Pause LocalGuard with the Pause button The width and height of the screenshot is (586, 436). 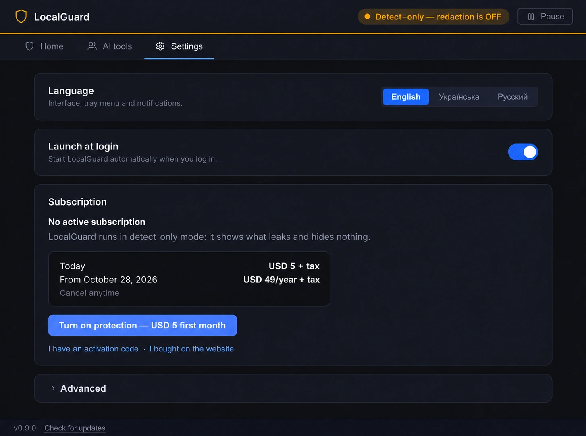pos(545,17)
